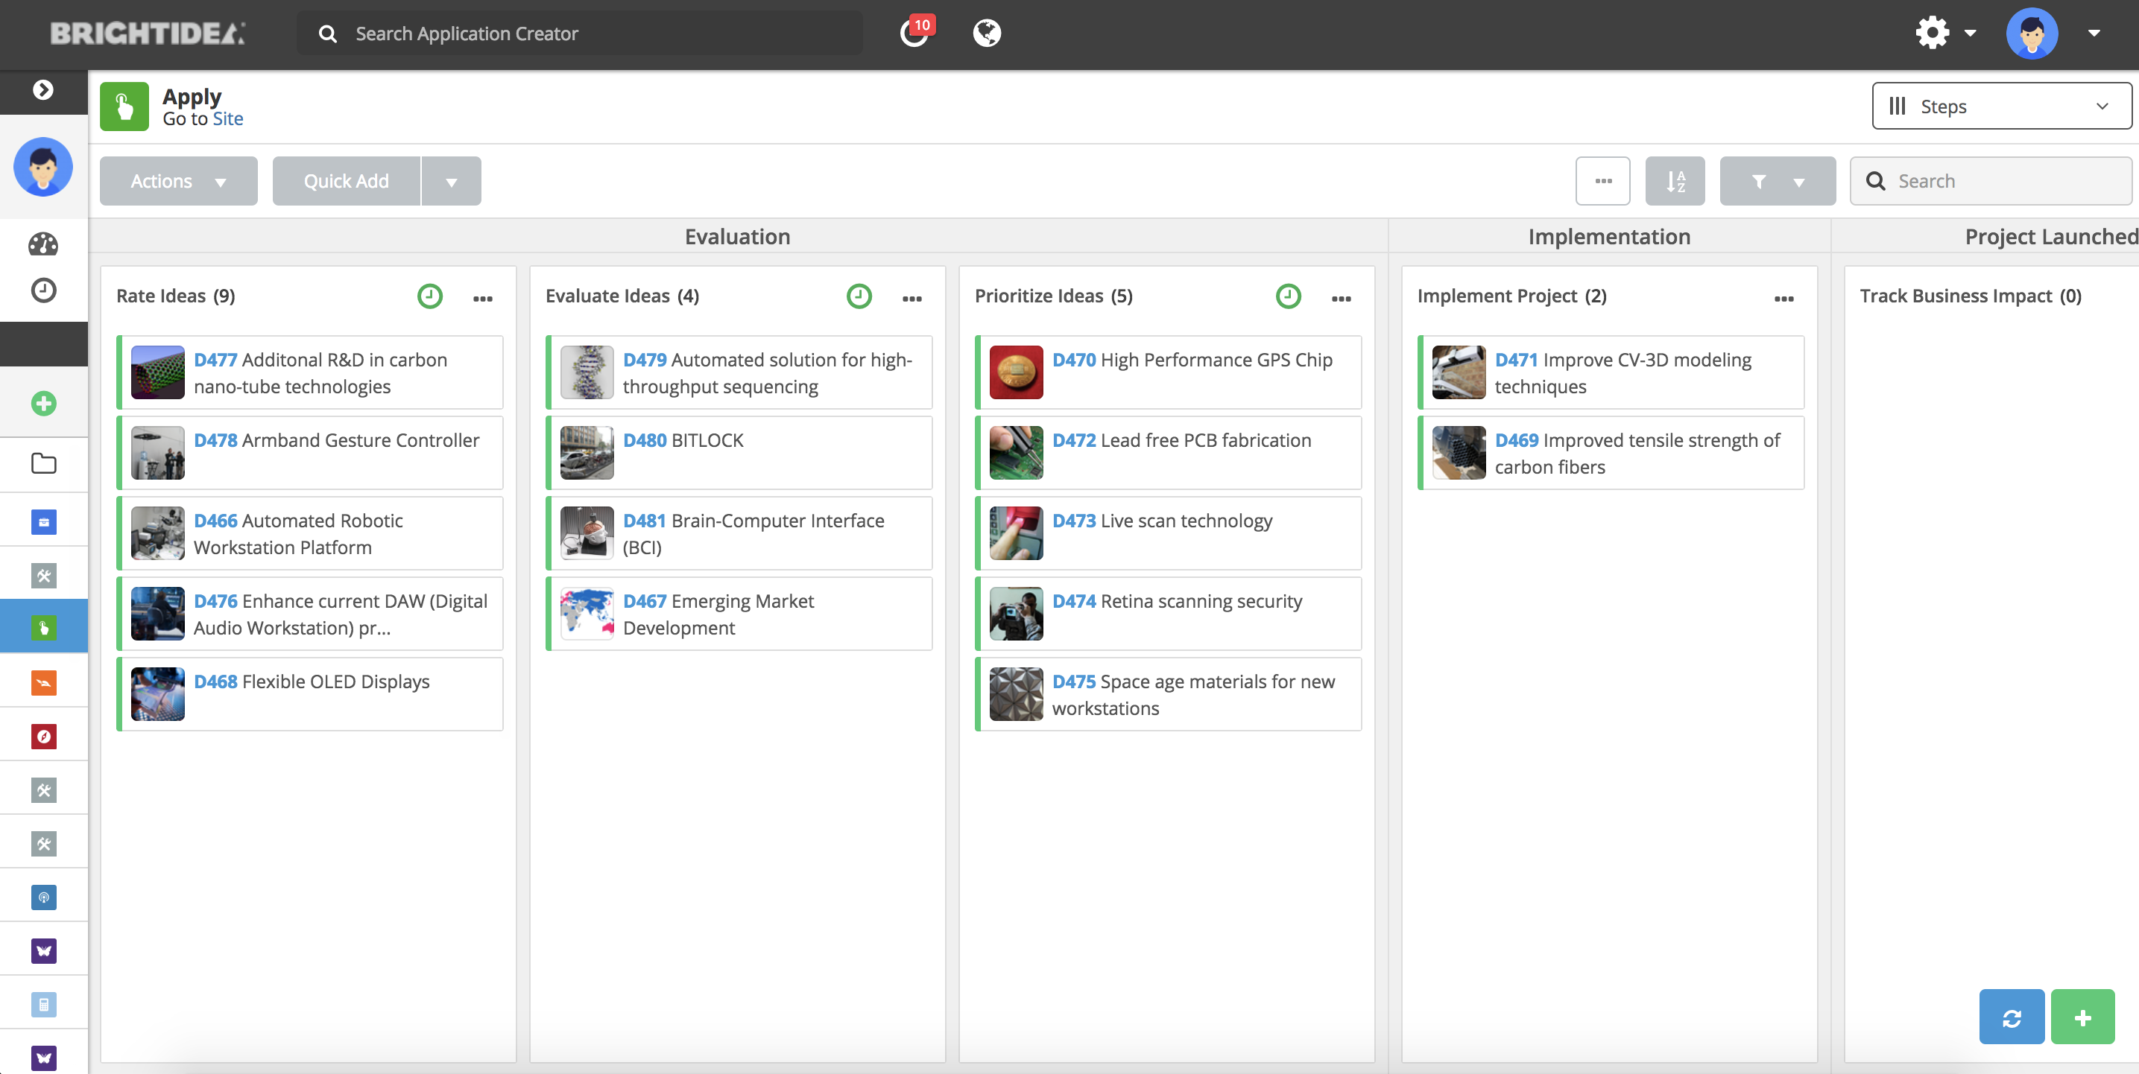Screen dimensions: 2139x1074
Task: Open the Evaluate Ideas three-dot menu
Action: pyautogui.click(x=911, y=299)
